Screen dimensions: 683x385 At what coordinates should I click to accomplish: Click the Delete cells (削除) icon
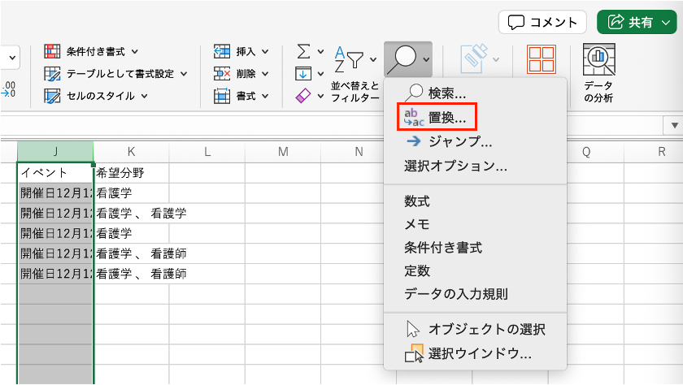[222, 74]
